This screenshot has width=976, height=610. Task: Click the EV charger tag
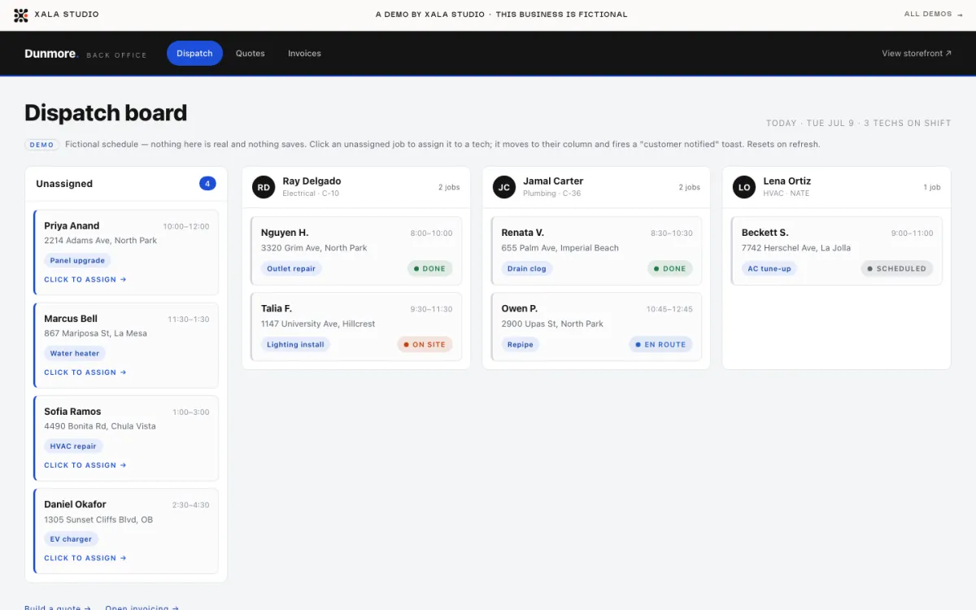(x=71, y=539)
